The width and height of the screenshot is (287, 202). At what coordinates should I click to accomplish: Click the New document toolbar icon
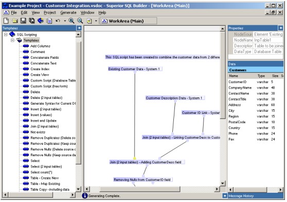click(x=6, y=21)
